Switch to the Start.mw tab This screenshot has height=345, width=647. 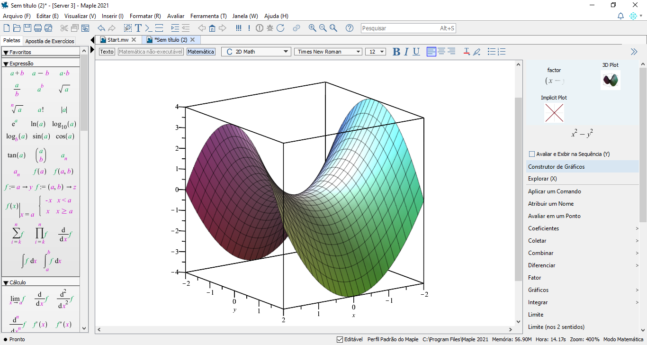(x=118, y=40)
